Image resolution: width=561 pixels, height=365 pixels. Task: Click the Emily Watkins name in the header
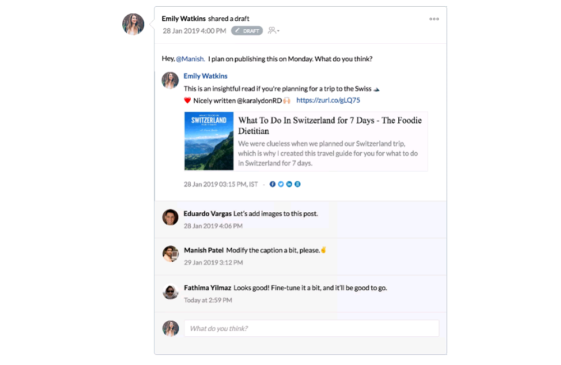[183, 19]
